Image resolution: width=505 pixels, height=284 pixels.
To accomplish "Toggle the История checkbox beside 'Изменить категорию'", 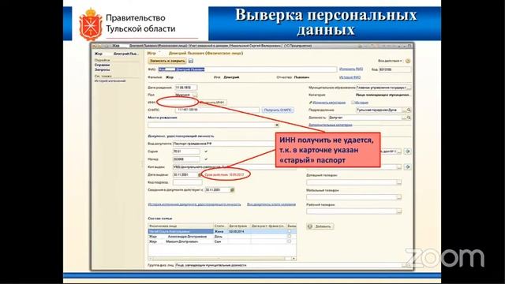I will click(353, 103).
